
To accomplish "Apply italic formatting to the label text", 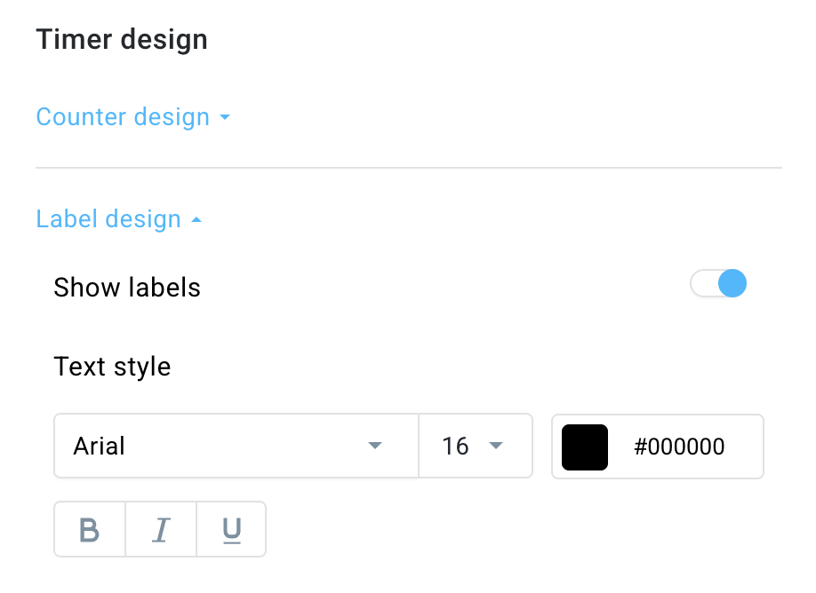I will point(160,529).
